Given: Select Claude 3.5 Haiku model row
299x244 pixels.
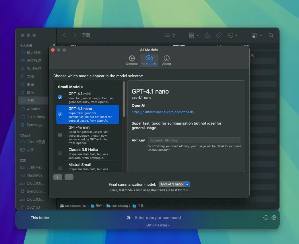Looking at the screenshot, I should point(88,153).
